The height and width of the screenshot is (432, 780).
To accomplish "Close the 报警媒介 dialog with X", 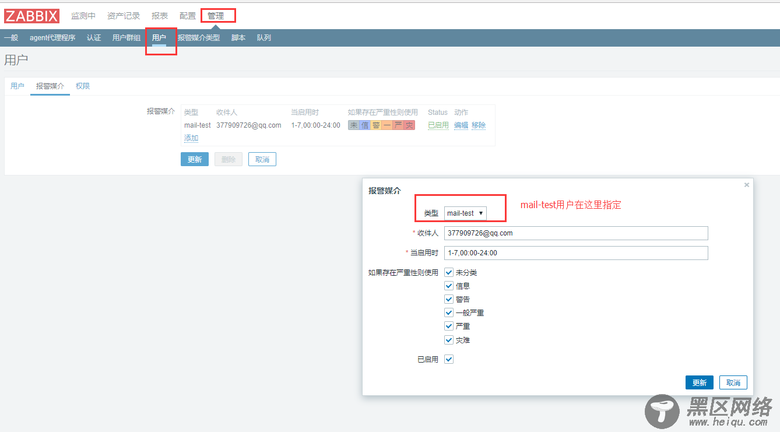I will [x=746, y=185].
